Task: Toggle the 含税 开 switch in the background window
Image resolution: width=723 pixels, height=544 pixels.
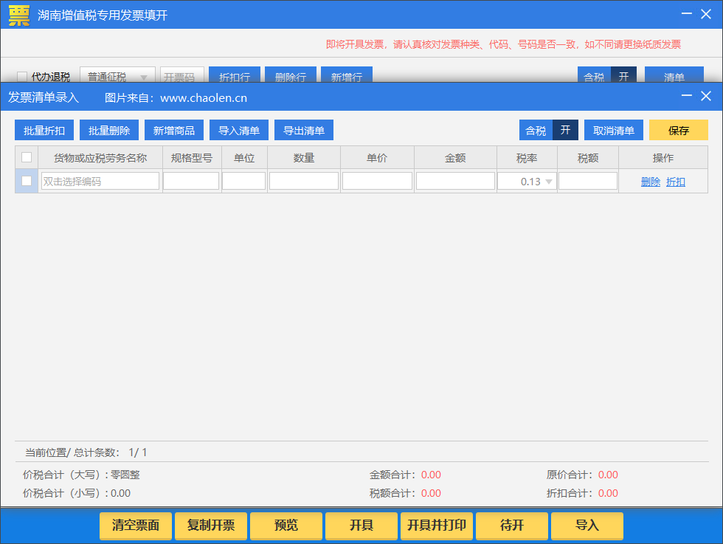Action: 606,75
